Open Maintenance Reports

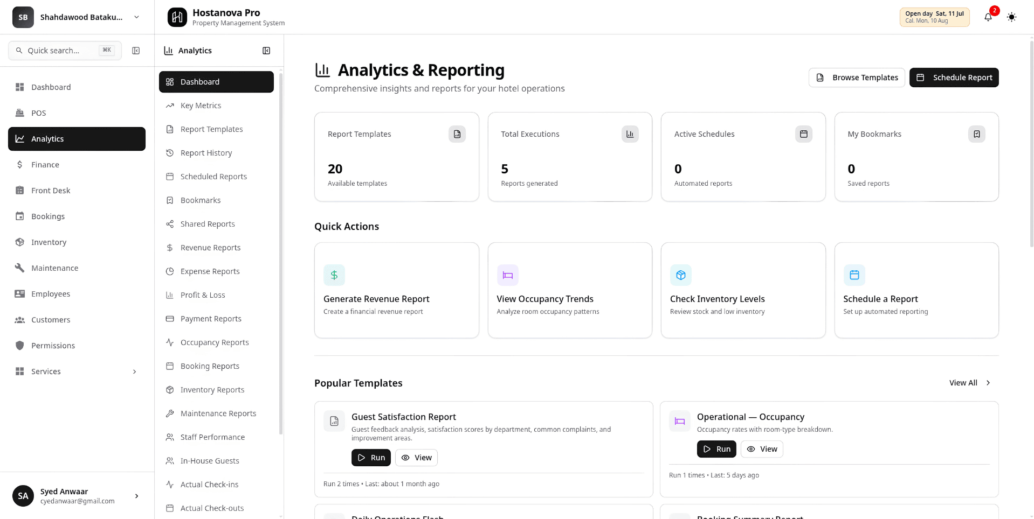pyautogui.click(x=216, y=413)
